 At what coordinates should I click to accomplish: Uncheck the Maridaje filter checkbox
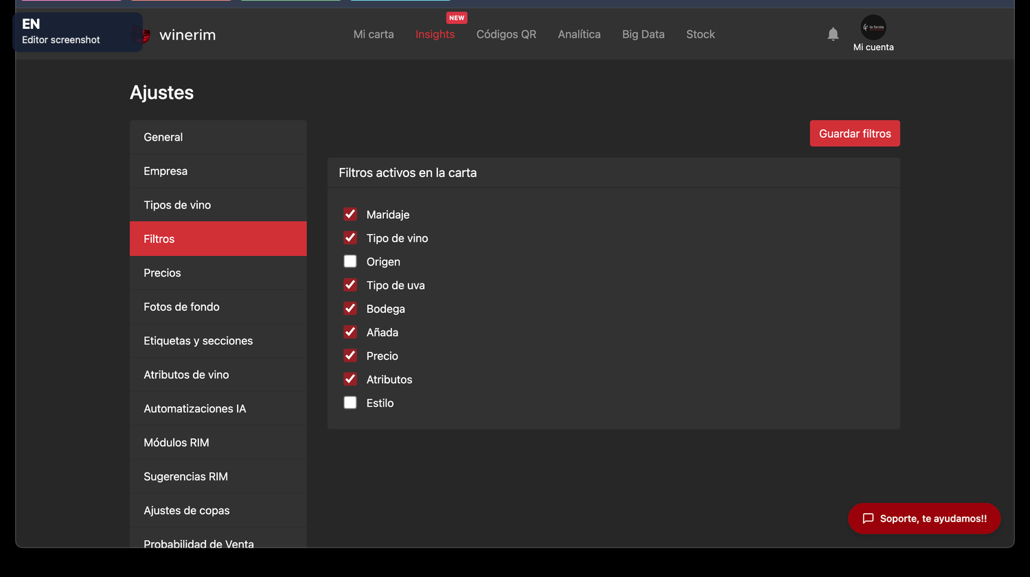click(x=350, y=214)
